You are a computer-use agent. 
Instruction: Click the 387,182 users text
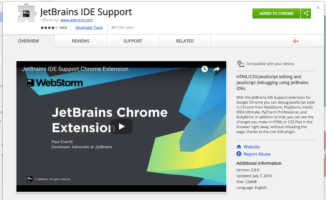pos(122,27)
